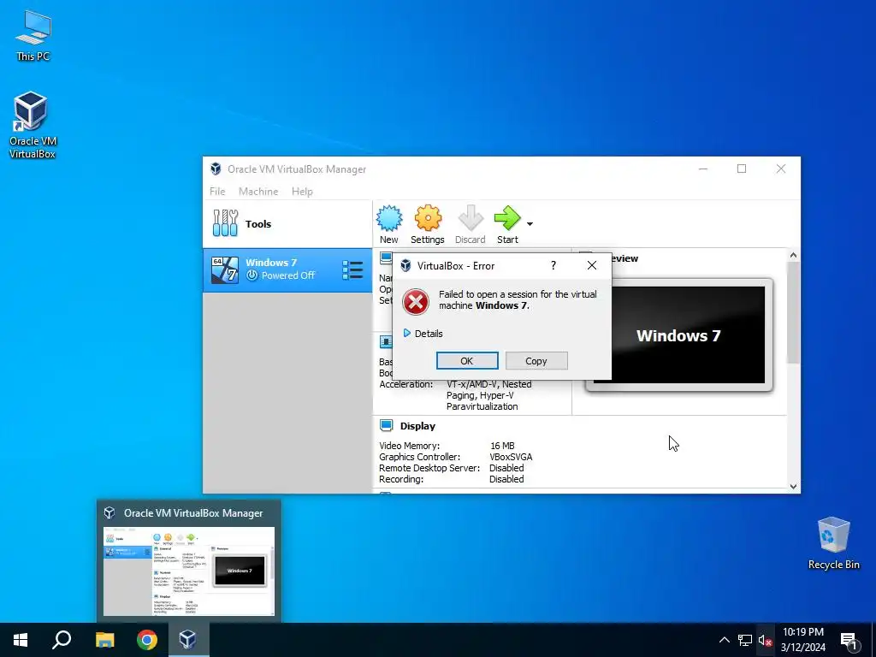Click the VirtualBox Manager title bar icon

[x=216, y=169]
